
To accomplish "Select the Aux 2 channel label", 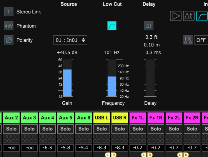I will point(11,118).
